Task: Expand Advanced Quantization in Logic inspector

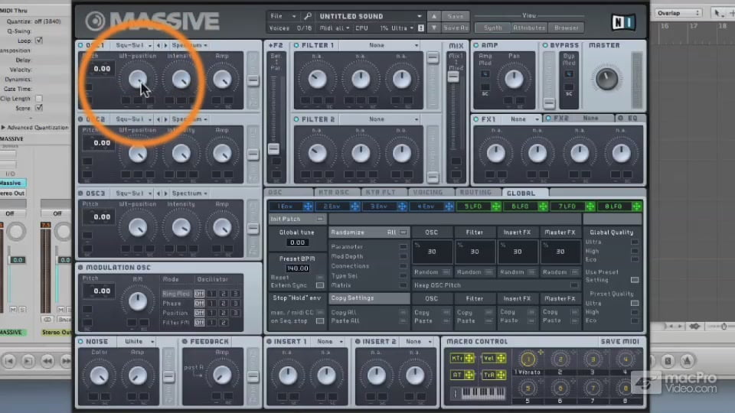Action: pos(3,128)
